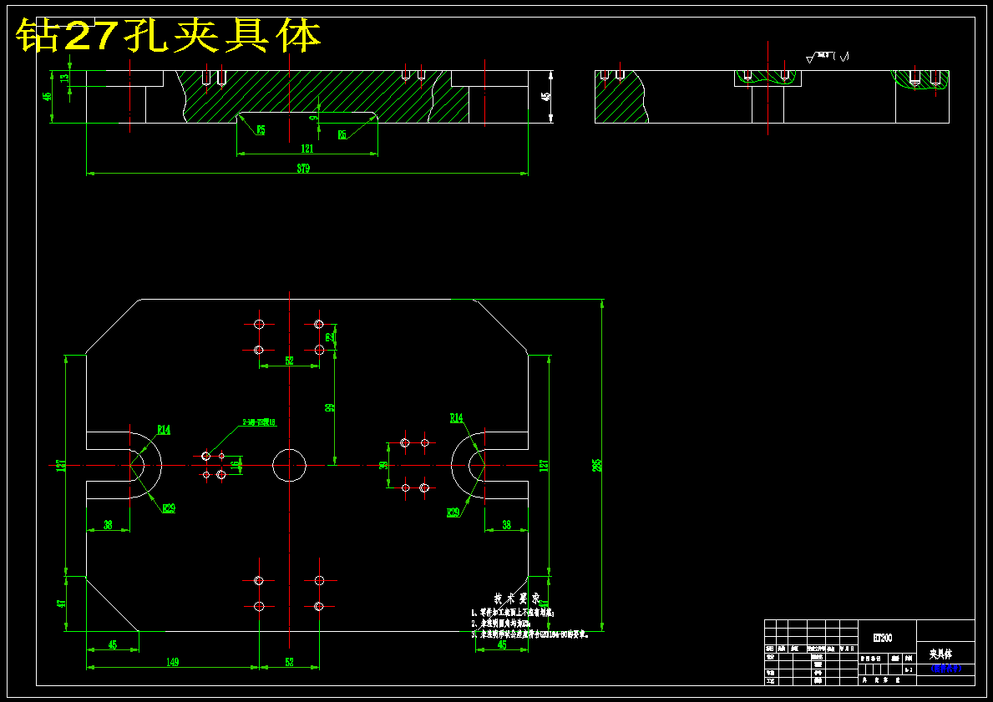
Task: Click the surface roughness symbol at top right
Action: (x=827, y=57)
